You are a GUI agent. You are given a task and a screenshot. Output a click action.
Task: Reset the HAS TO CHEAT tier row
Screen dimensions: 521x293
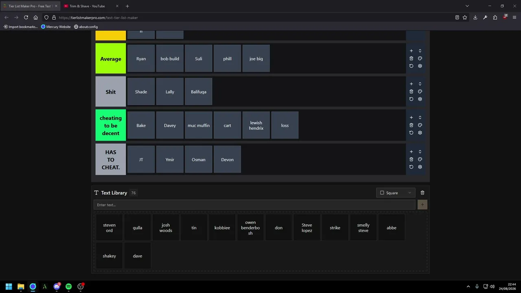tap(411, 167)
